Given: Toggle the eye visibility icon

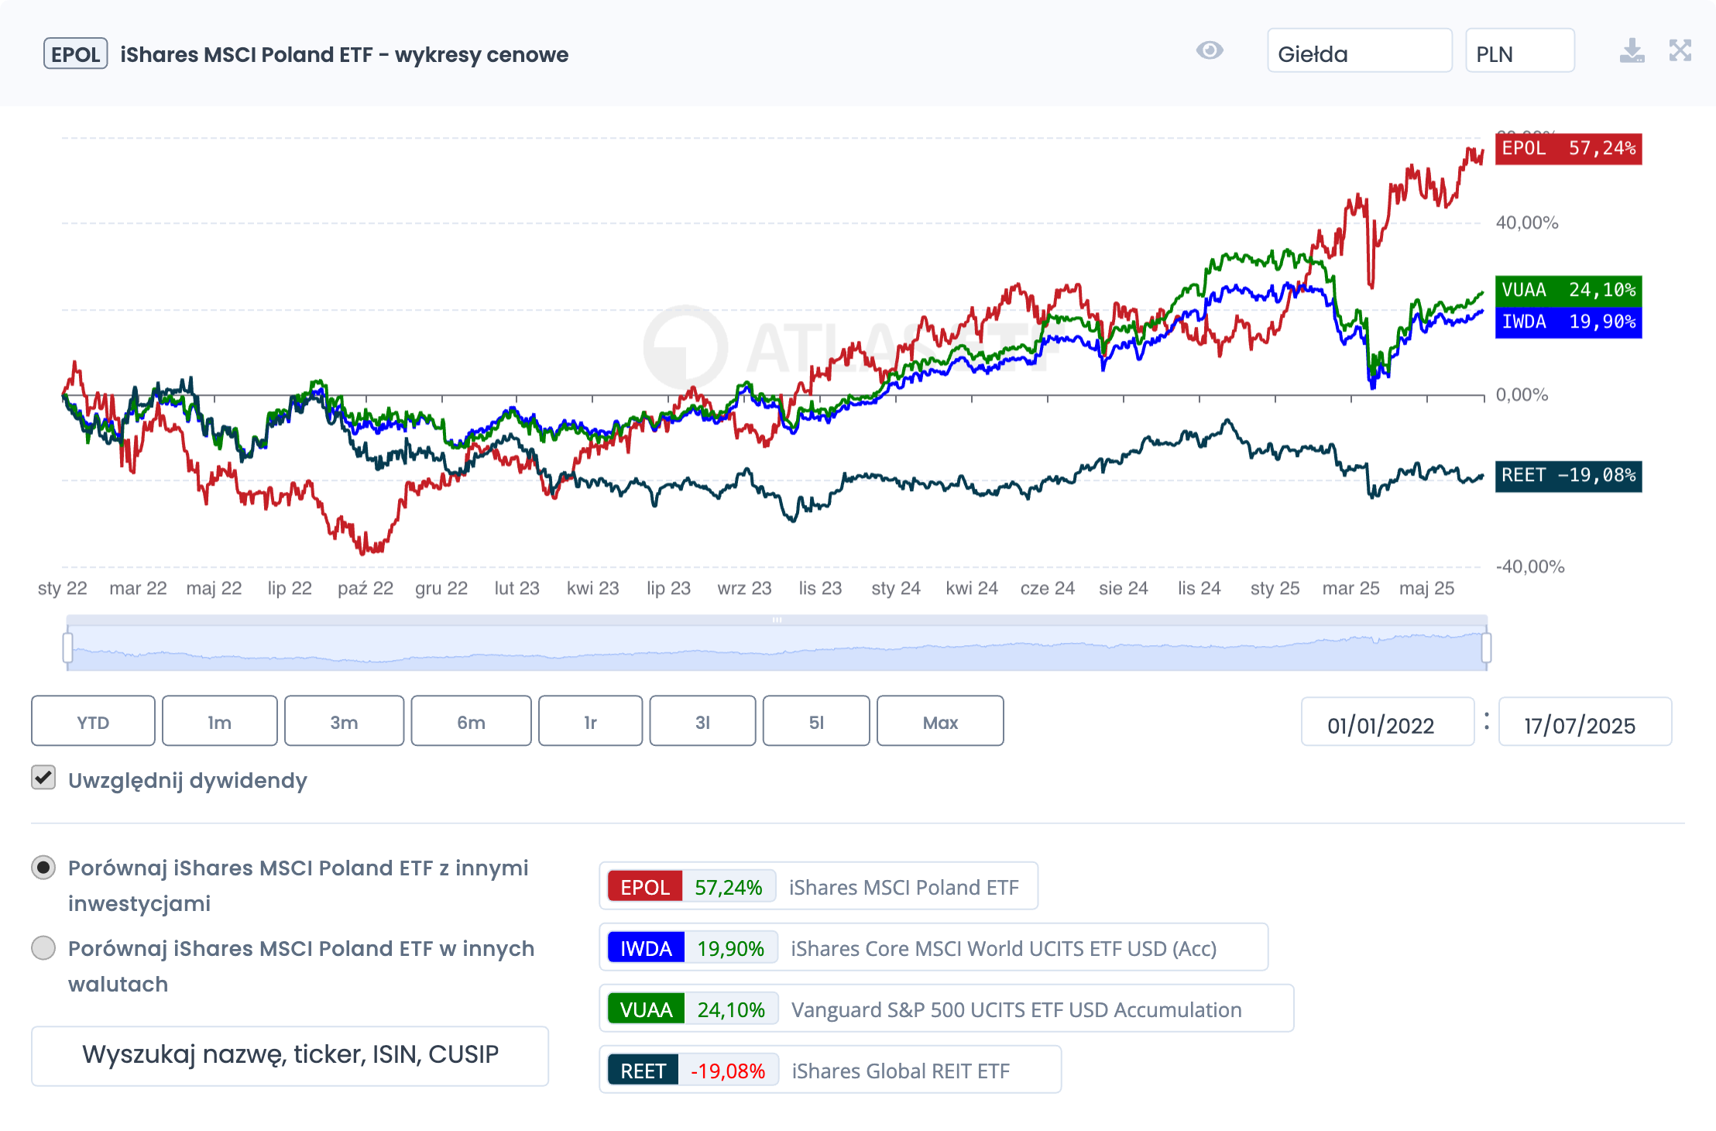Looking at the screenshot, I should 1209,51.
